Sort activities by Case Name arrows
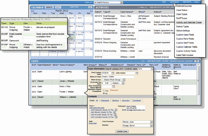This screenshot has width=208, height=136. coord(132,12)
